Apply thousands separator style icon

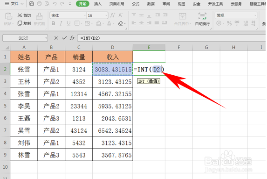(237, 23)
